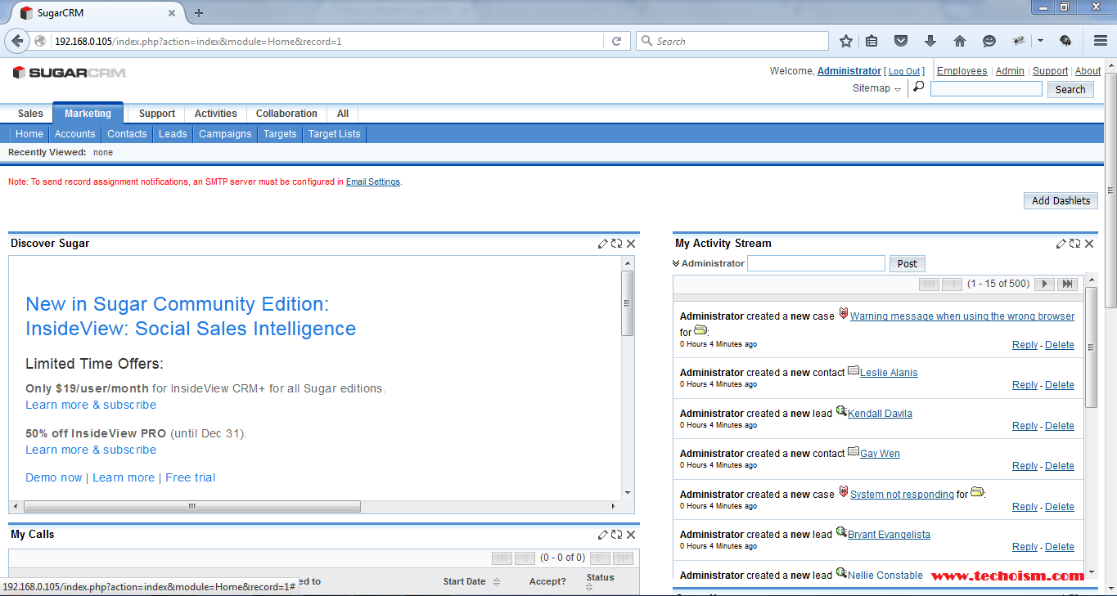The image size is (1117, 596).
Task: Open the Support tab
Action: (157, 114)
